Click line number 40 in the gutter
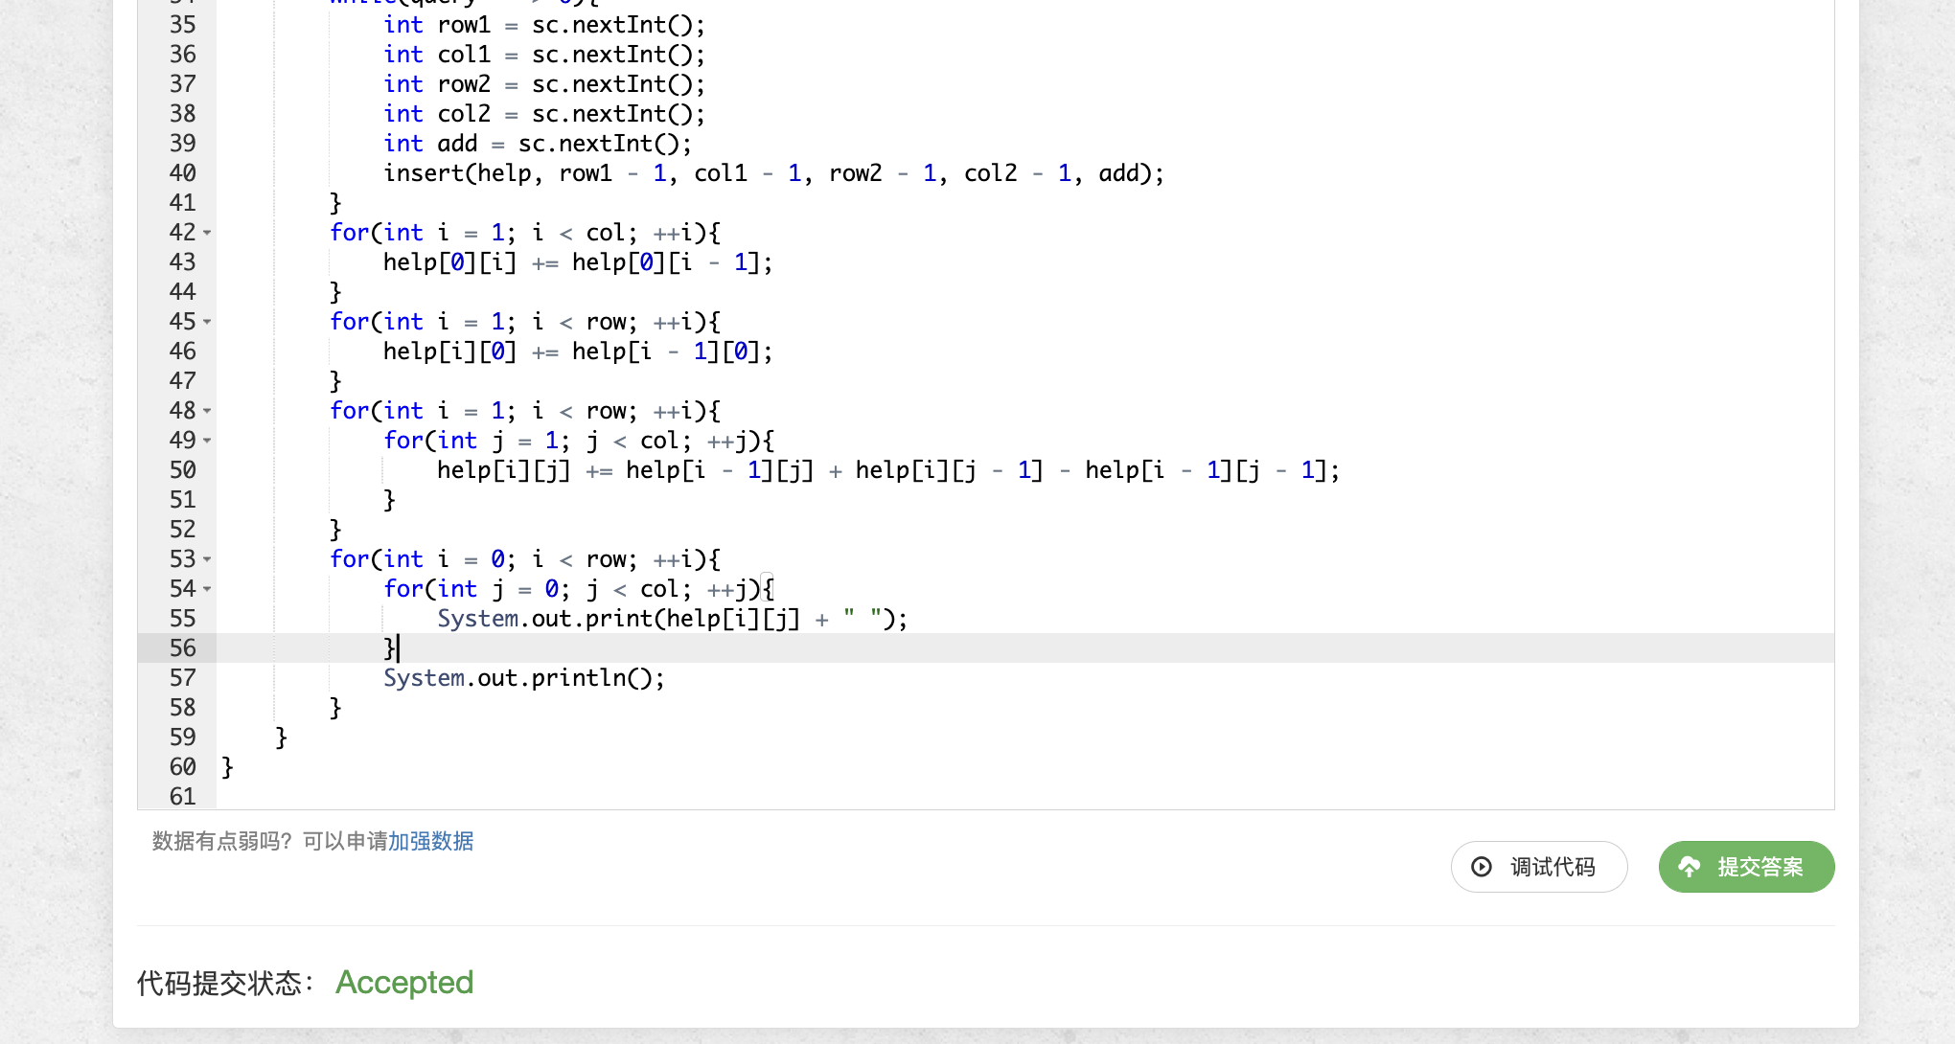 182,173
